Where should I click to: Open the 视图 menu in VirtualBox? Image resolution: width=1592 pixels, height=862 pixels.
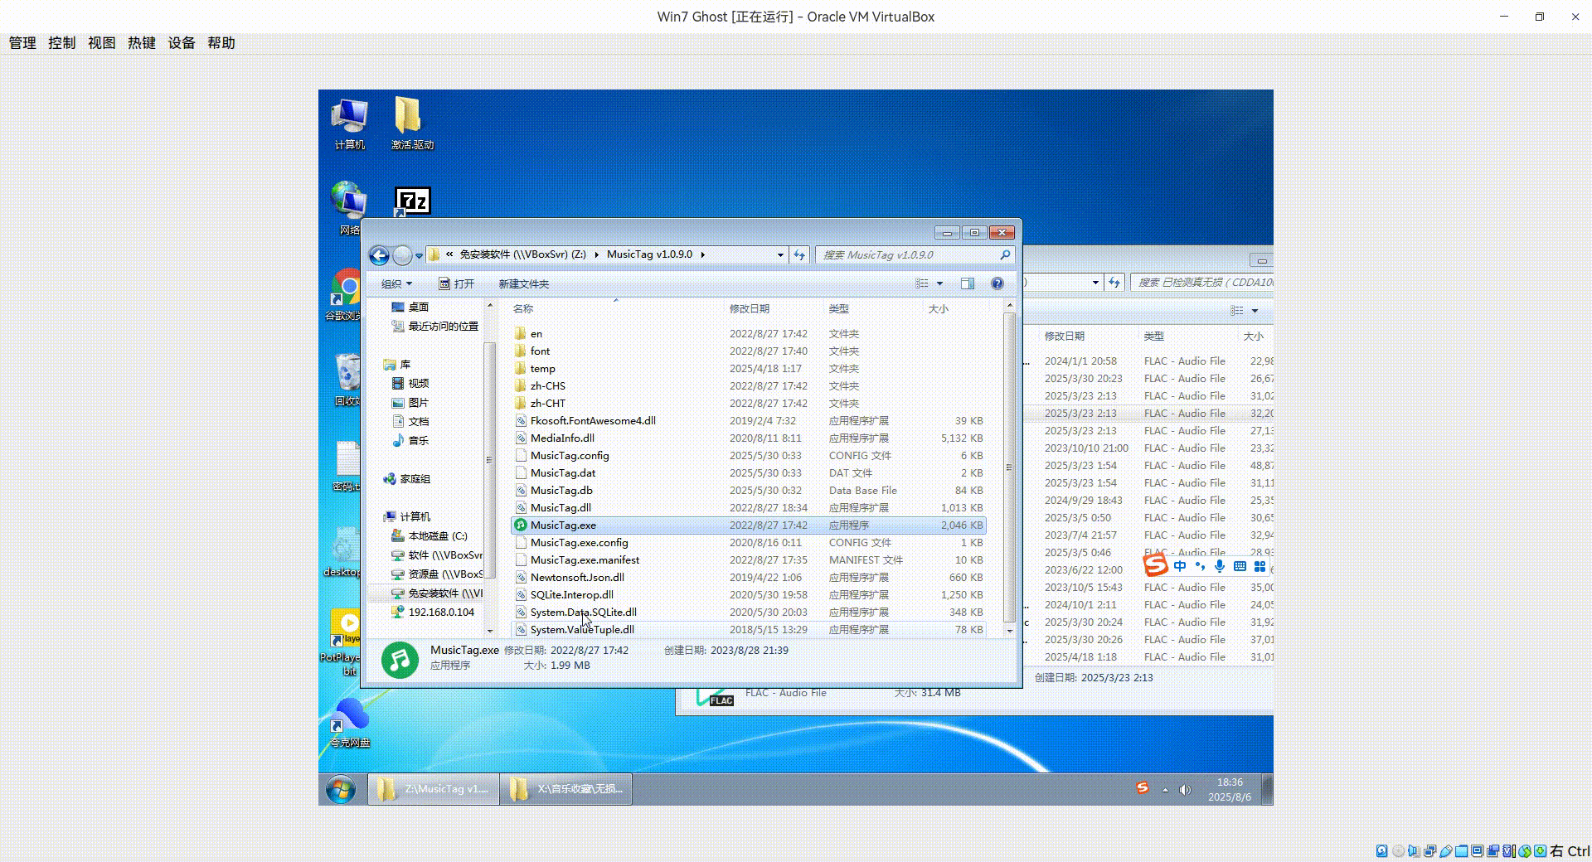click(x=102, y=43)
